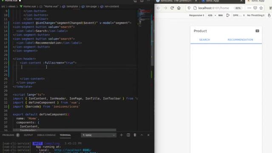Click the browser Back arrow
This screenshot has width=272, height=153.
point(159,8)
